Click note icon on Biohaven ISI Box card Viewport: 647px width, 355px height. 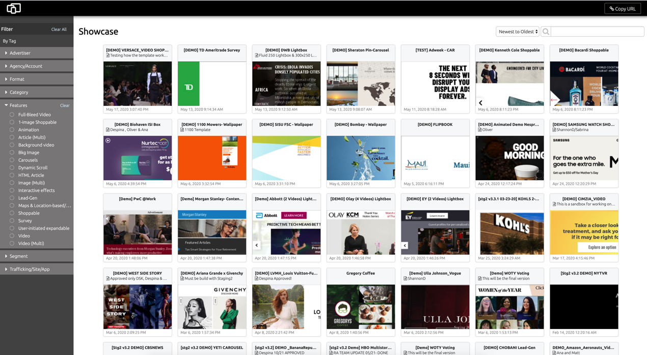click(x=107, y=130)
